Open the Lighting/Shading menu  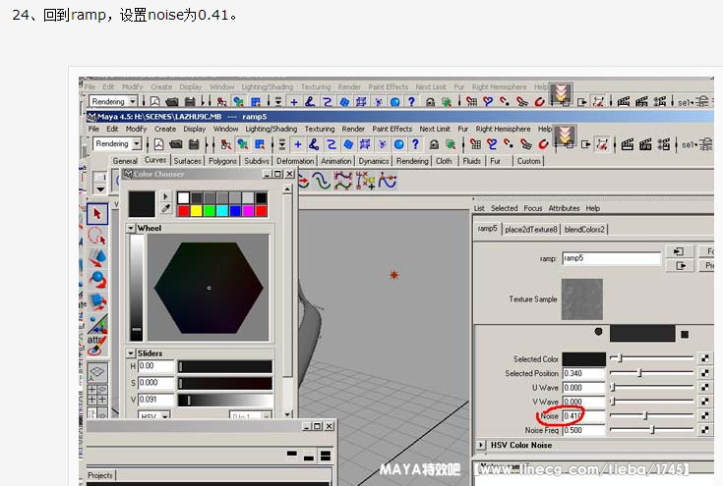271,129
